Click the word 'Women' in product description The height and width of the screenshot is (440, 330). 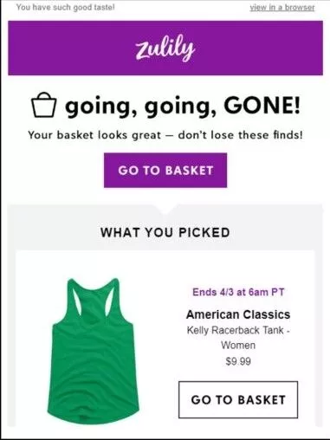[238, 345]
